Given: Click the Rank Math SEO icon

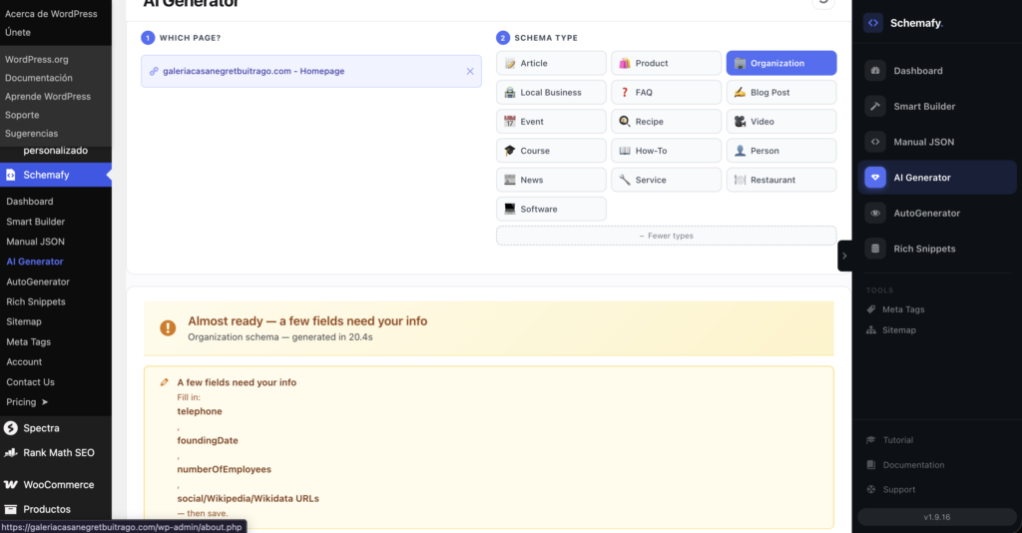Looking at the screenshot, I should pyautogui.click(x=10, y=453).
